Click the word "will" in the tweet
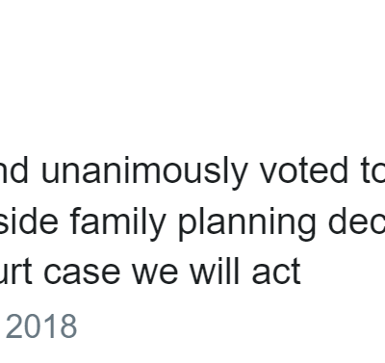The width and height of the screenshot is (385, 363). pos(215,272)
